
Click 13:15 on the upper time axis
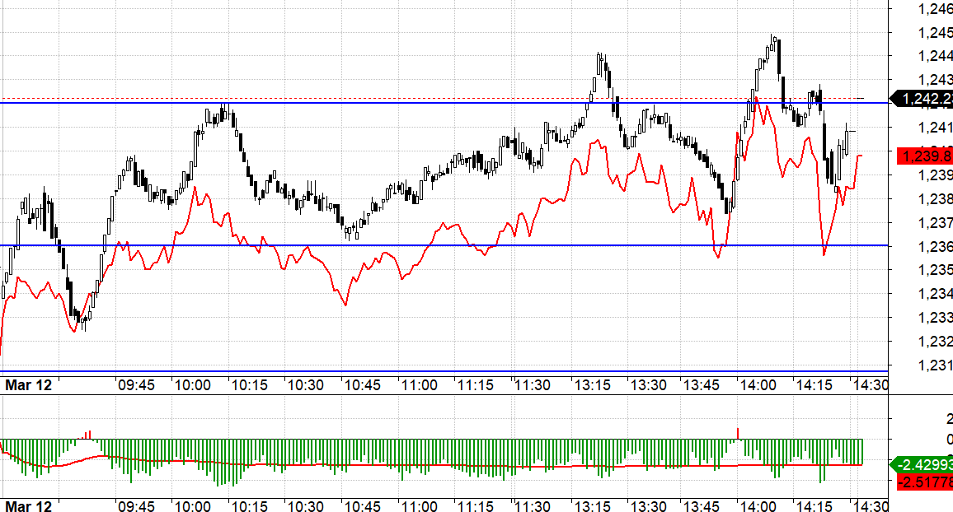(591, 385)
